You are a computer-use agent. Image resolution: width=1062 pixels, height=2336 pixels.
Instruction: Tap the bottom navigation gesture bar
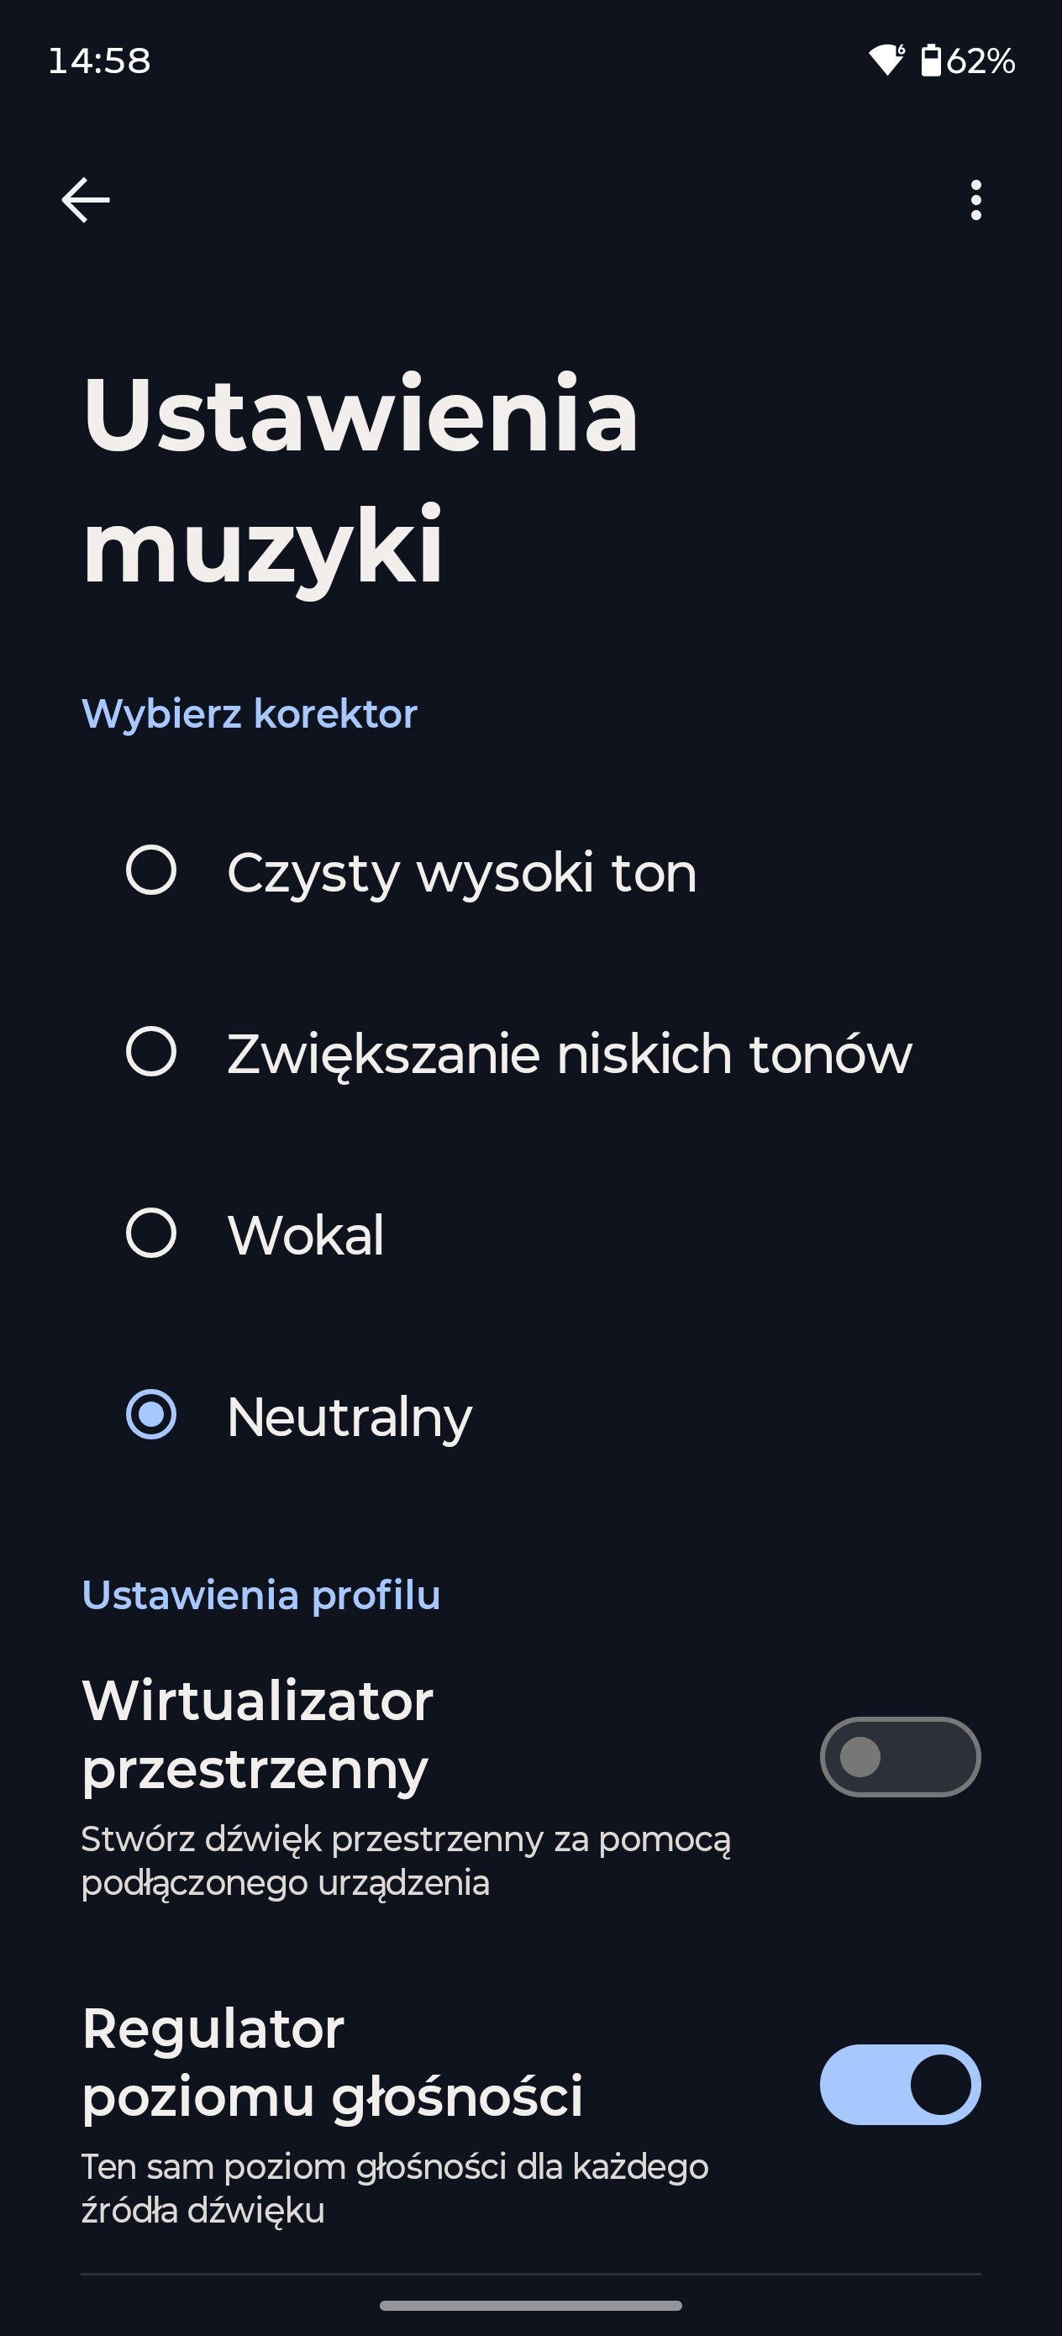[530, 2305]
